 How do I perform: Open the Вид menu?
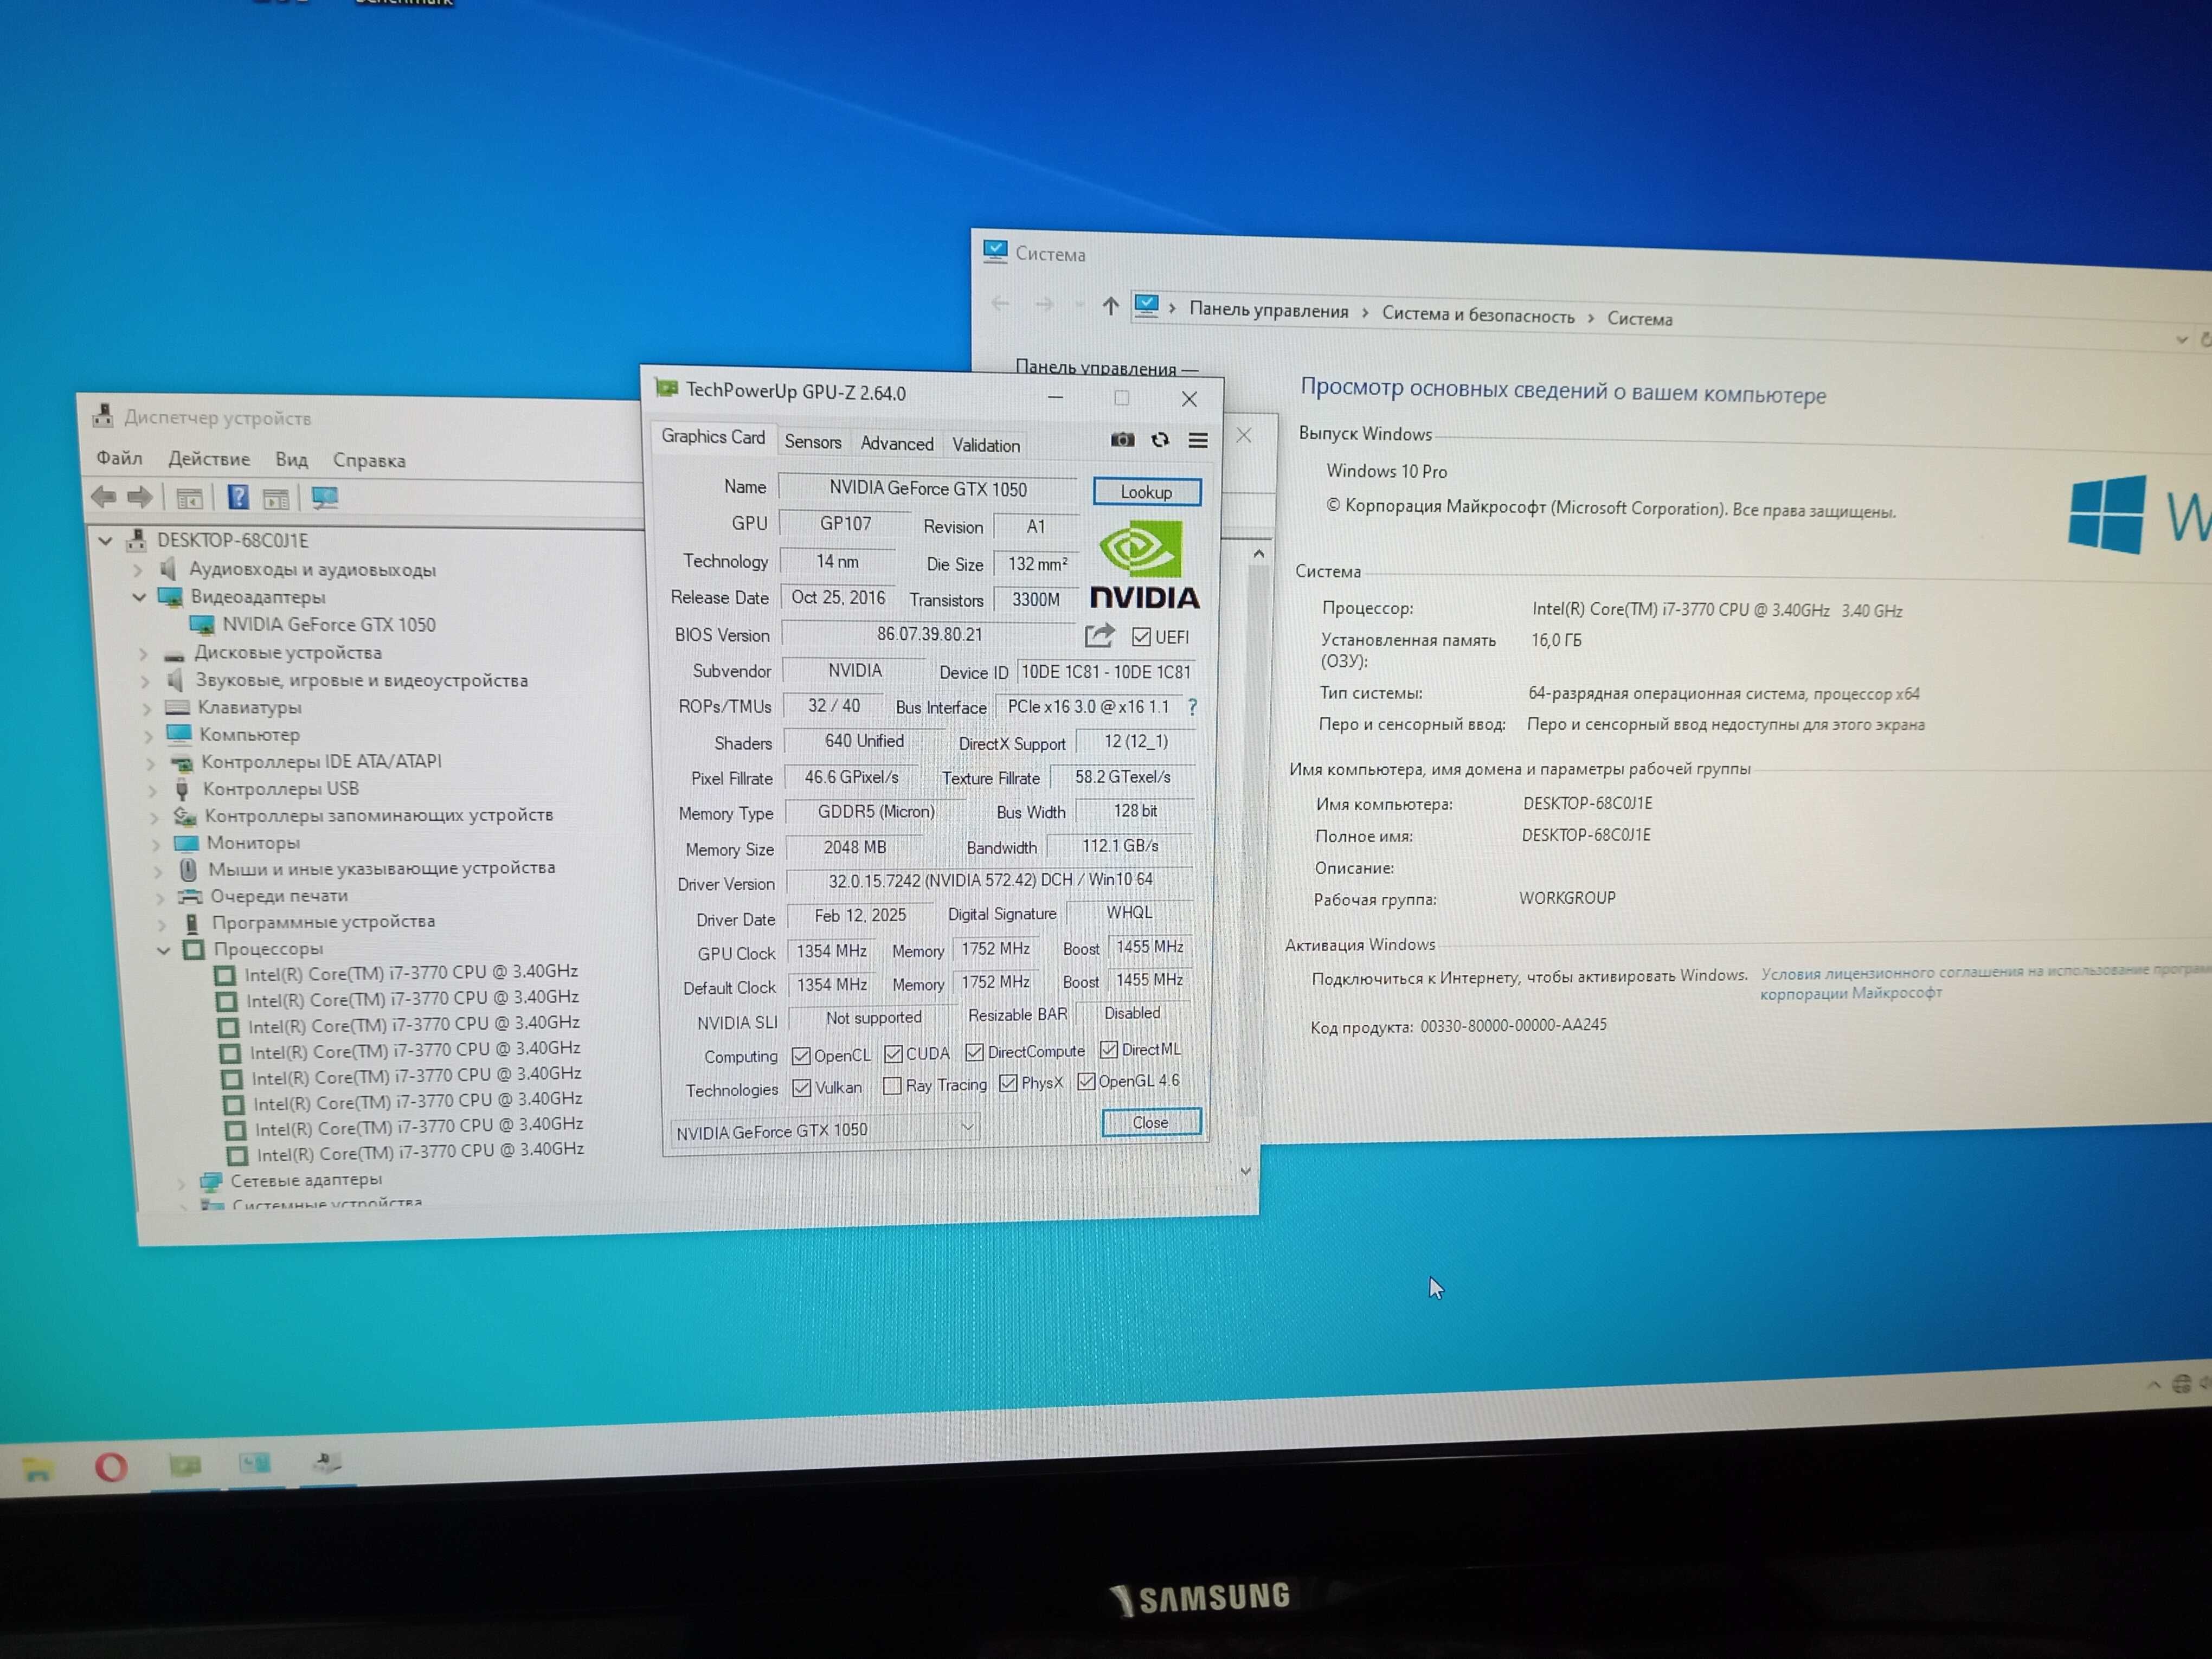click(x=291, y=460)
